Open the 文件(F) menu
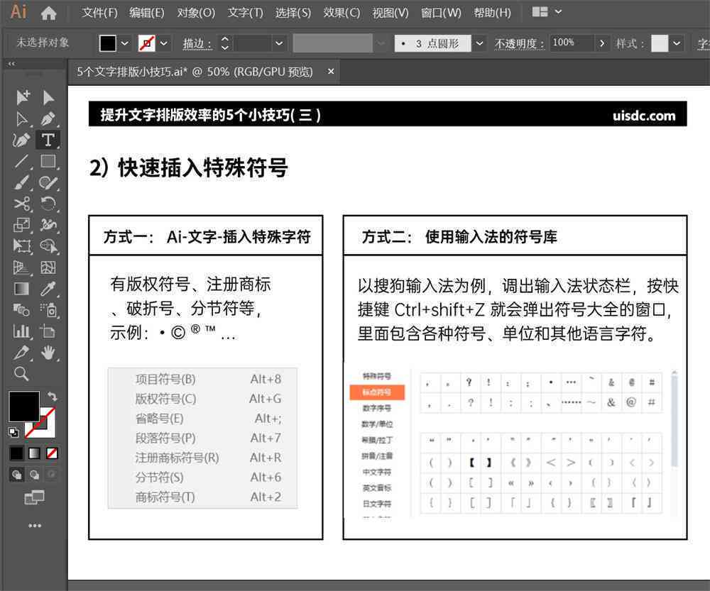Viewport: 710px width, 591px height. point(99,13)
